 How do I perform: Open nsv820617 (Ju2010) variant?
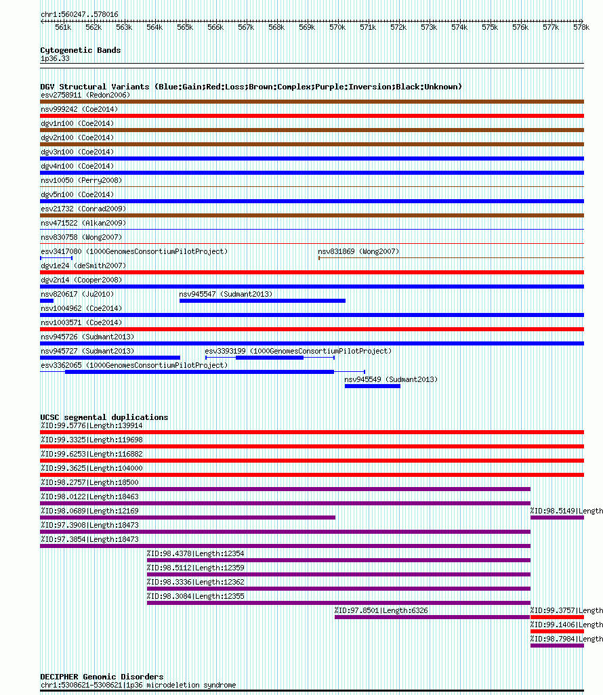click(47, 301)
